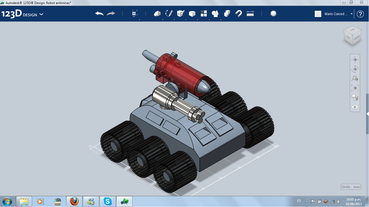The height and width of the screenshot is (207, 369).
Task: Open Windows Live Messenger from the taskbar
Action: pos(91,201)
